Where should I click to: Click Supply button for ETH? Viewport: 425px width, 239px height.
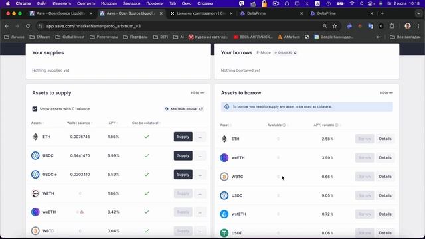coord(183,137)
